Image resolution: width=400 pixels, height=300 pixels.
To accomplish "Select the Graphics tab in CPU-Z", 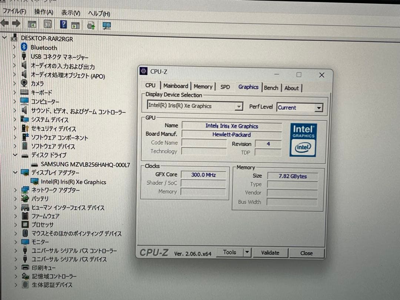I will tap(248, 87).
